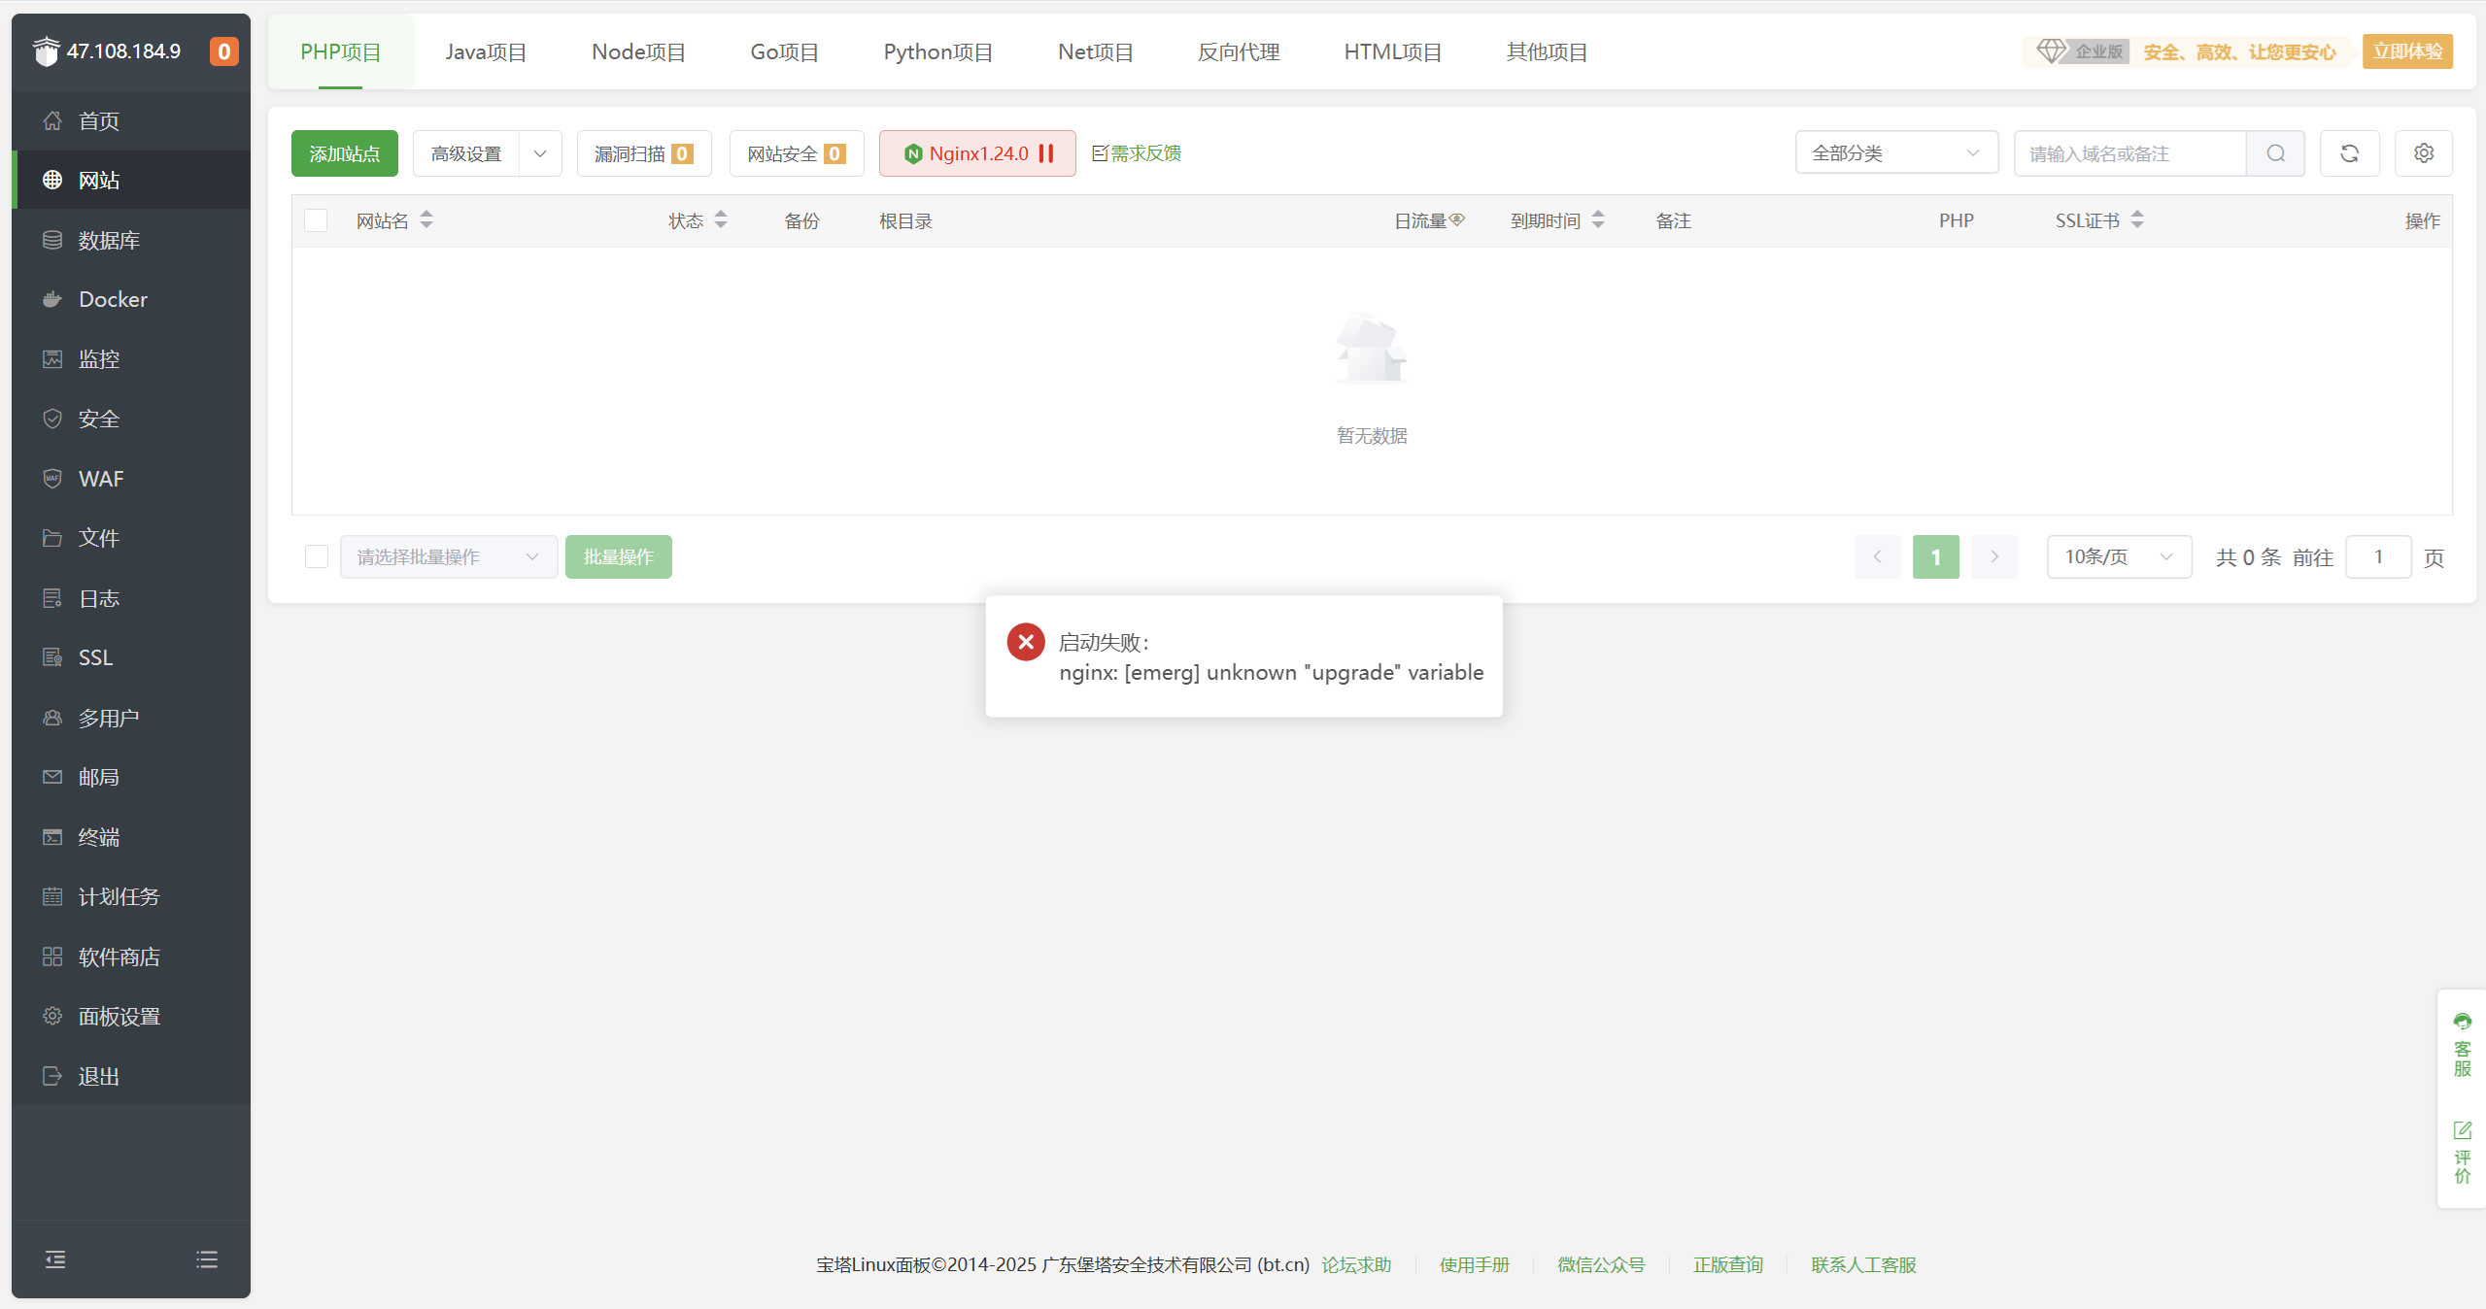
Task: Open the 面板设置 panel settings
Action: pos(131,1016)
